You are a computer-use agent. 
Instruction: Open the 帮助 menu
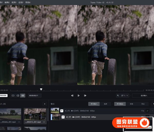pos(28,2)
